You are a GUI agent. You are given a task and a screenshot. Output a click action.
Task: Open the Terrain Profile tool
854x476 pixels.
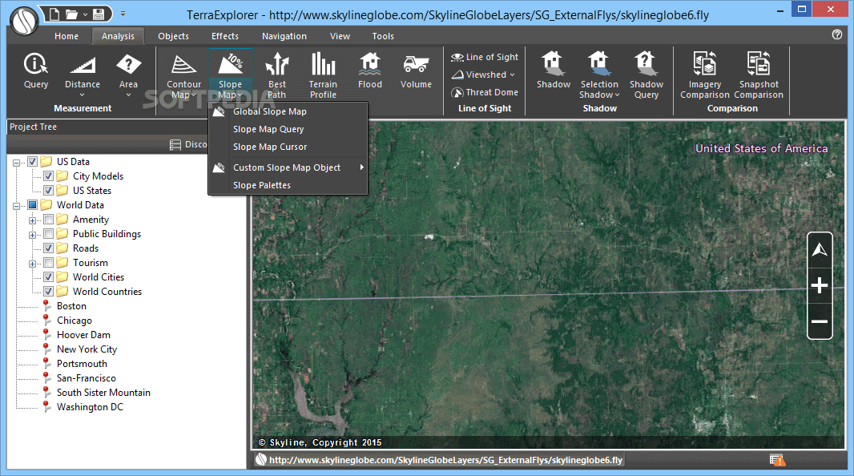point(323,76)
